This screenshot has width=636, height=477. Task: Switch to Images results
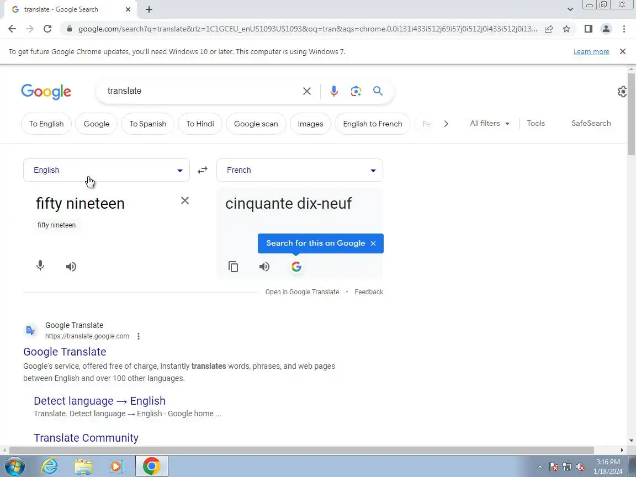(310, 124)
